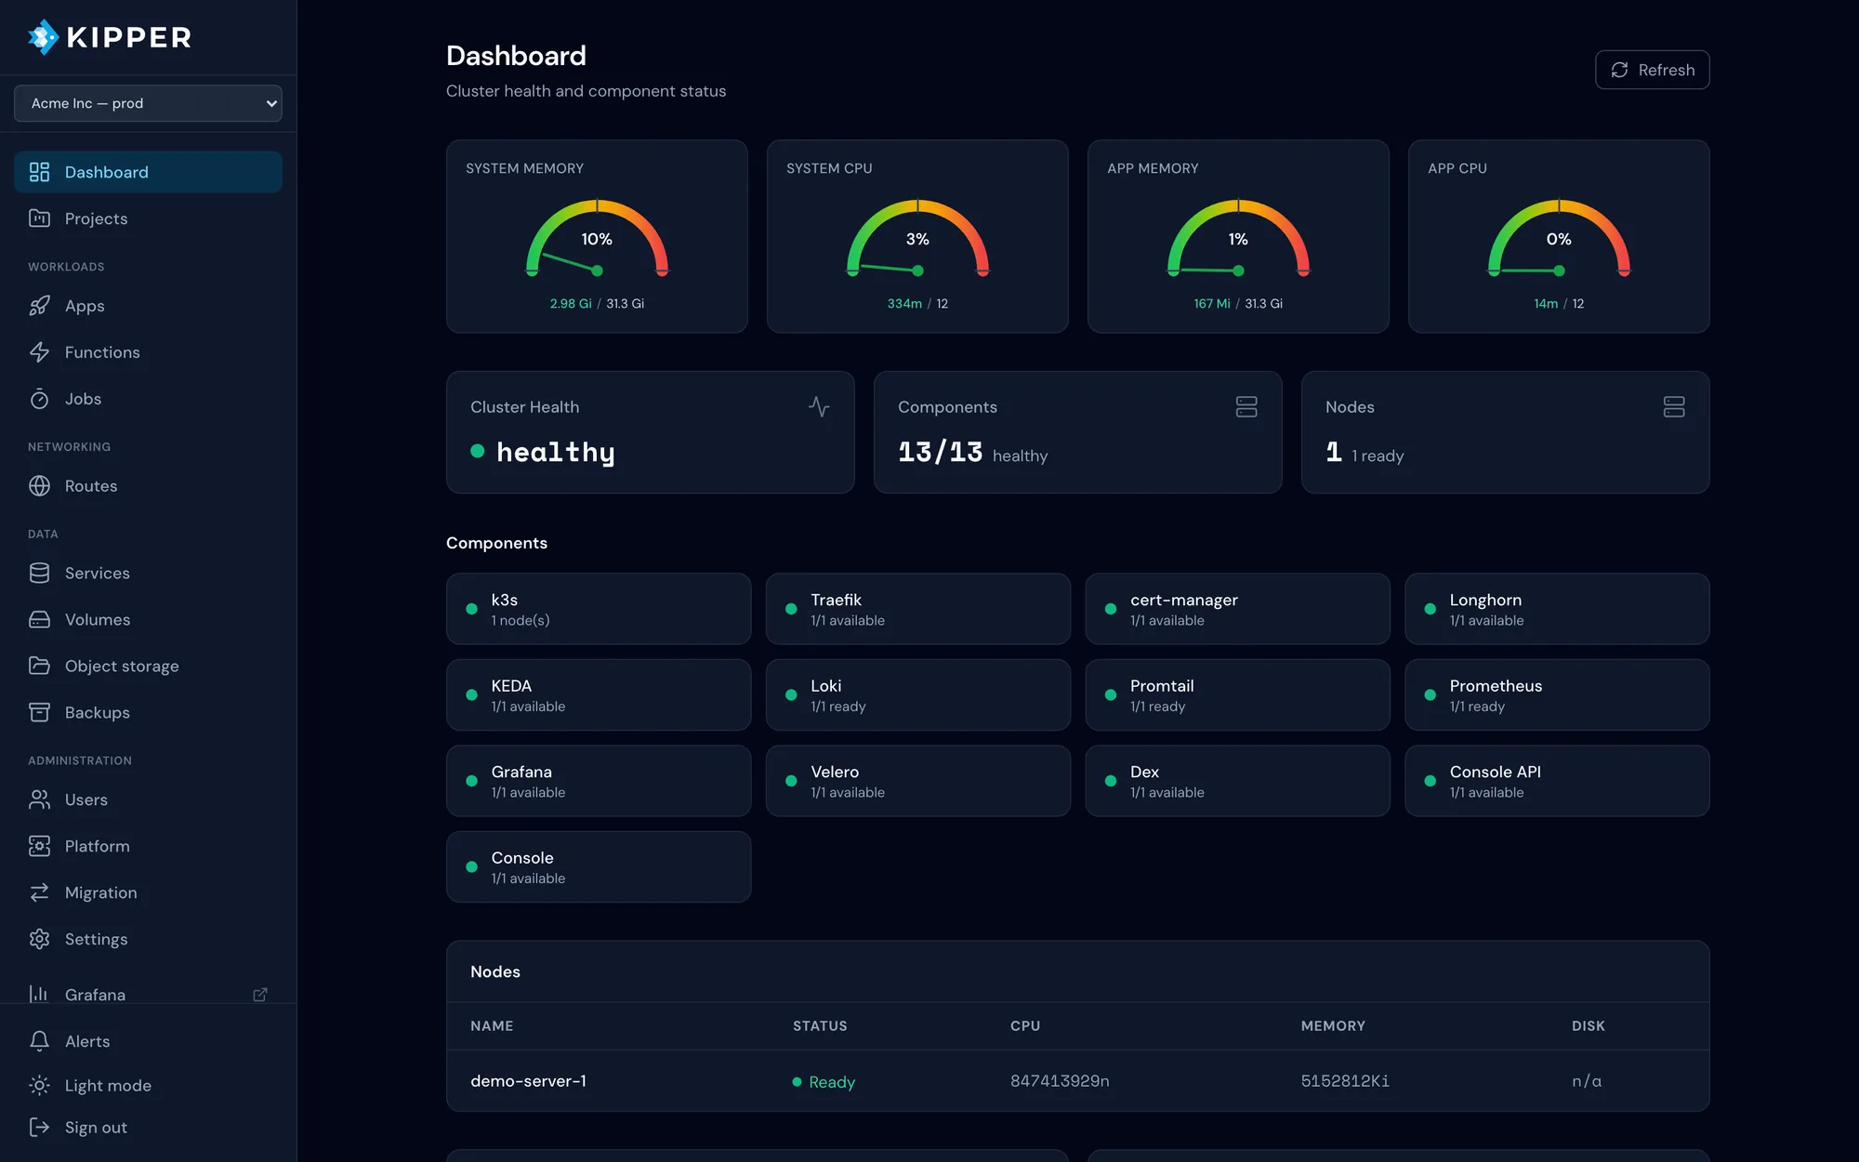This screenshot has width=1859, height=1162.
Task: Click the KEDA component card
Action: pos(599,695)
